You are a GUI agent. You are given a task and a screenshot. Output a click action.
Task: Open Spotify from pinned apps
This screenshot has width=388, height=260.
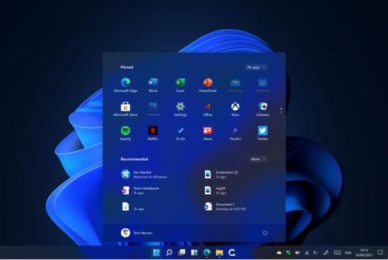125,133
